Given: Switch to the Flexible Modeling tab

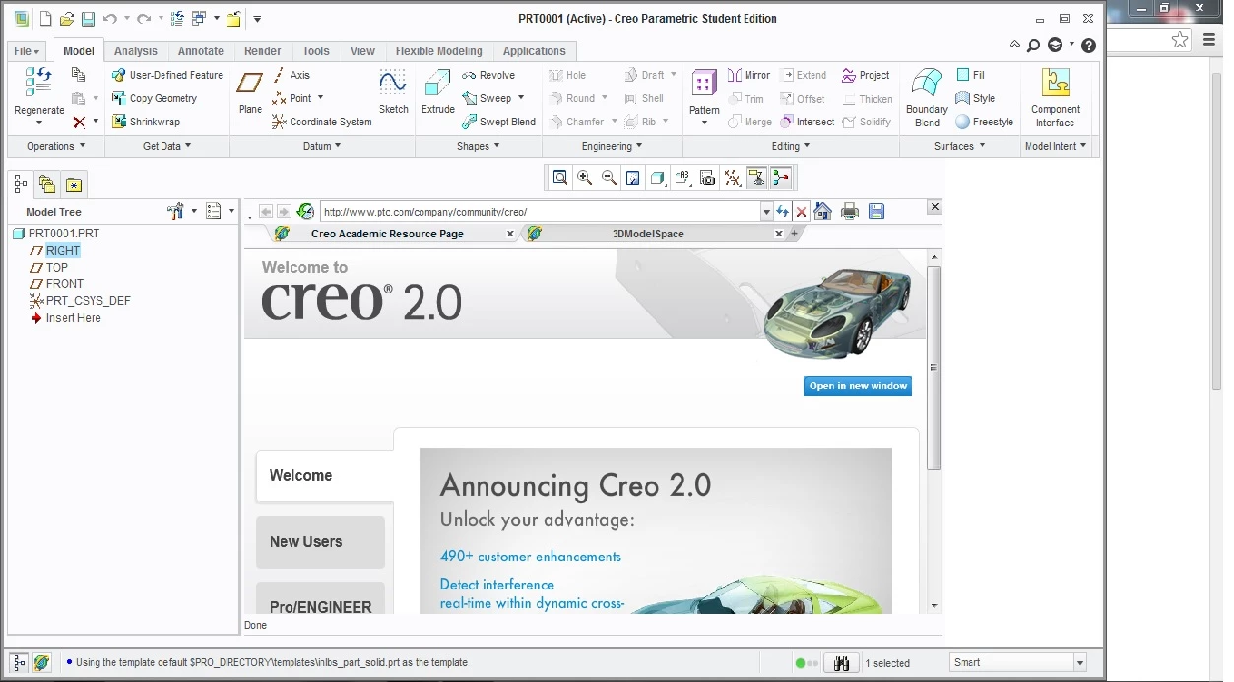Looking at the screenshot, I should pos(439,51).
